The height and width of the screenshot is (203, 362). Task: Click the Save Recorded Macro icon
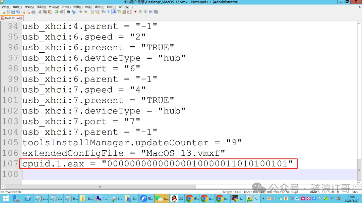click(156, 12)
